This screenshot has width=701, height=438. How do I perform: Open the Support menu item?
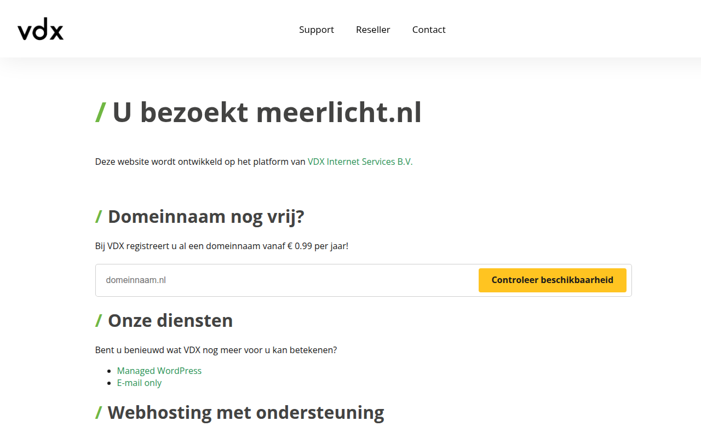point(317,30)
